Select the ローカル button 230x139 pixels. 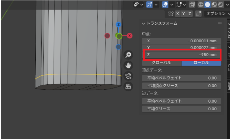(x=201, y=62)
